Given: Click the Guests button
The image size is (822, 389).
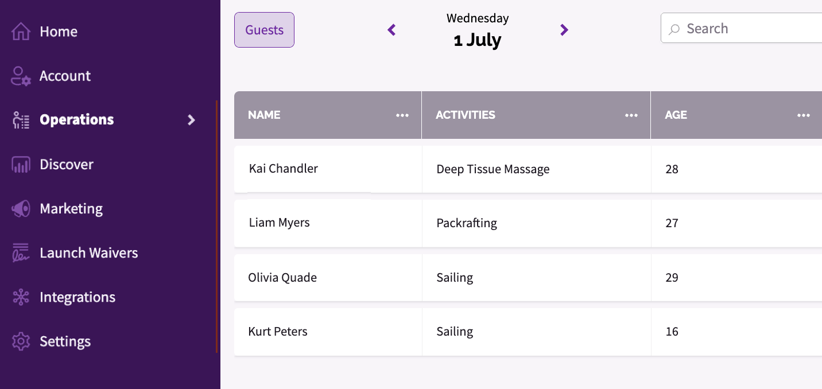Looking at the screenshot, I should [x=264, y=30].
